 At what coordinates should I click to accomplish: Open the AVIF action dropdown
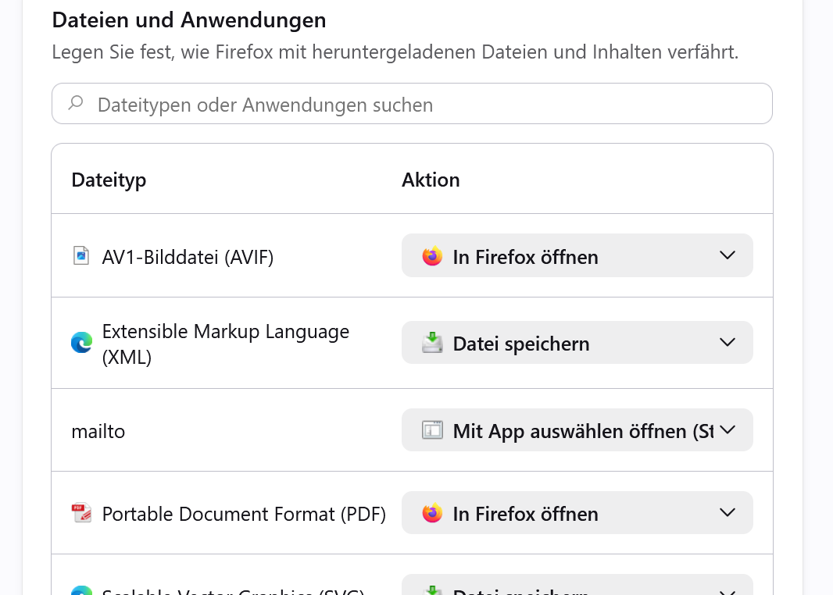coord(577,255)
